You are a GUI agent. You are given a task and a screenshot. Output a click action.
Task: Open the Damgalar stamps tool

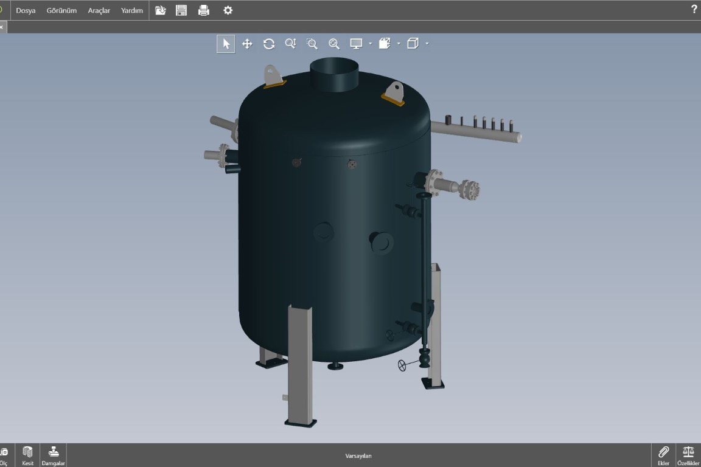coord(53,456)
